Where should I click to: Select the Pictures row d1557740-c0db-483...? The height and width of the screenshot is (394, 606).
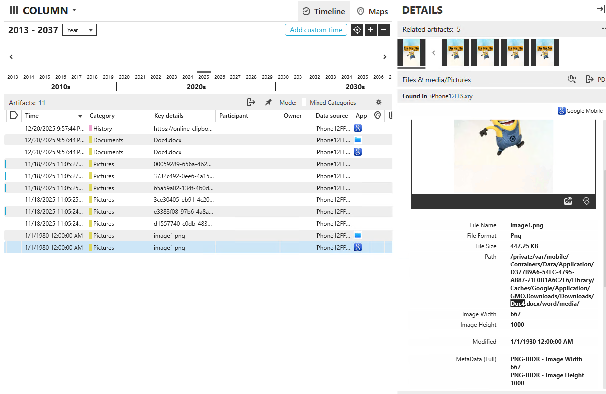198,223
